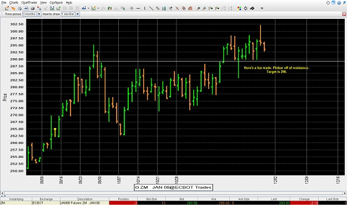Click the circular refresh arrows icon
The image size is (347, 205).
click(x=245, y=8)
